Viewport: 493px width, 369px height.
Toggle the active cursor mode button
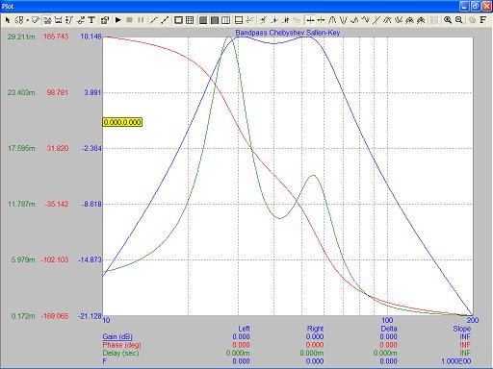[x=310, y=20]
